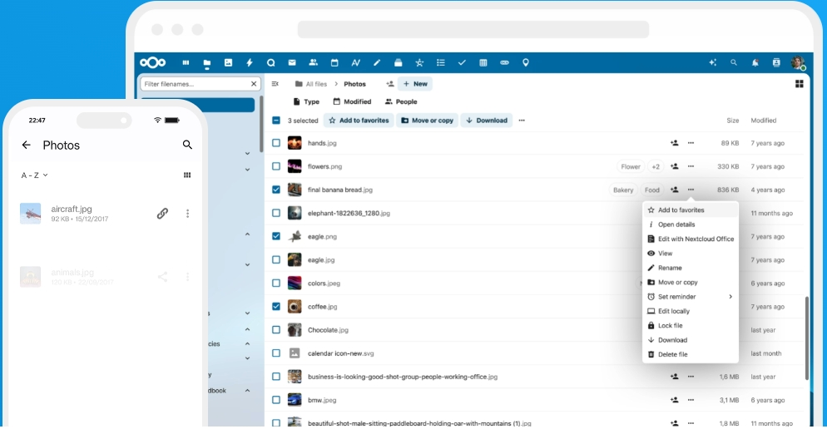Check the flowers.png checkbox
The image size is (827, 429).
(276, 166)
